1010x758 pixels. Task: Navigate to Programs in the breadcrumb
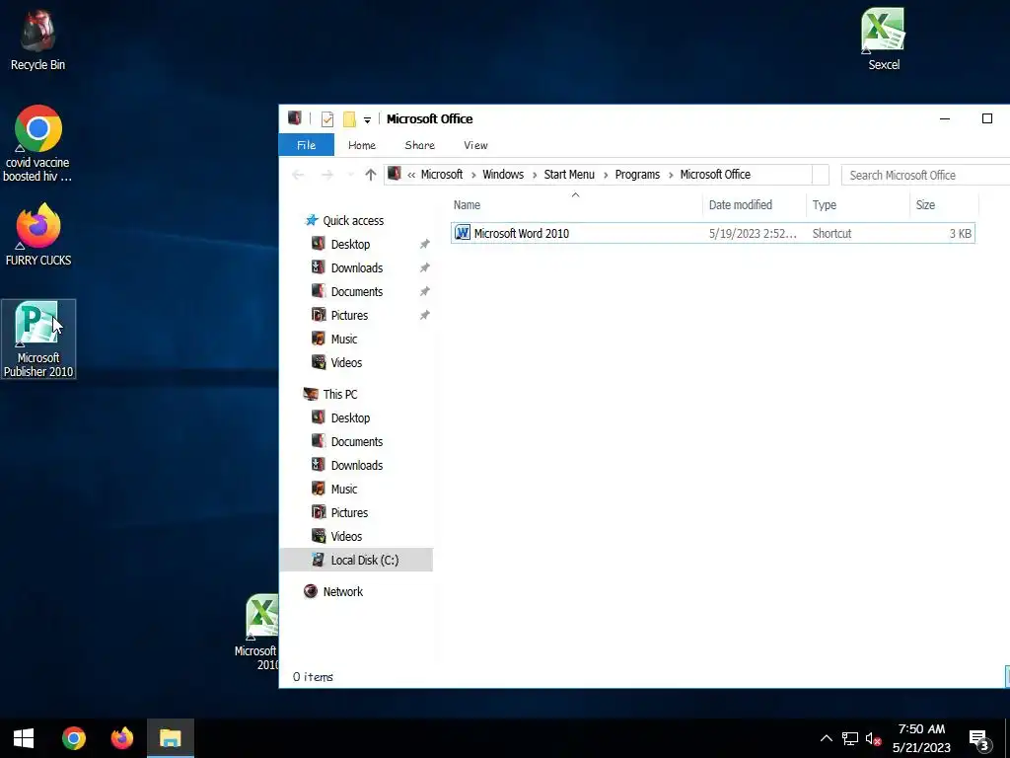(x=637, y=175)
